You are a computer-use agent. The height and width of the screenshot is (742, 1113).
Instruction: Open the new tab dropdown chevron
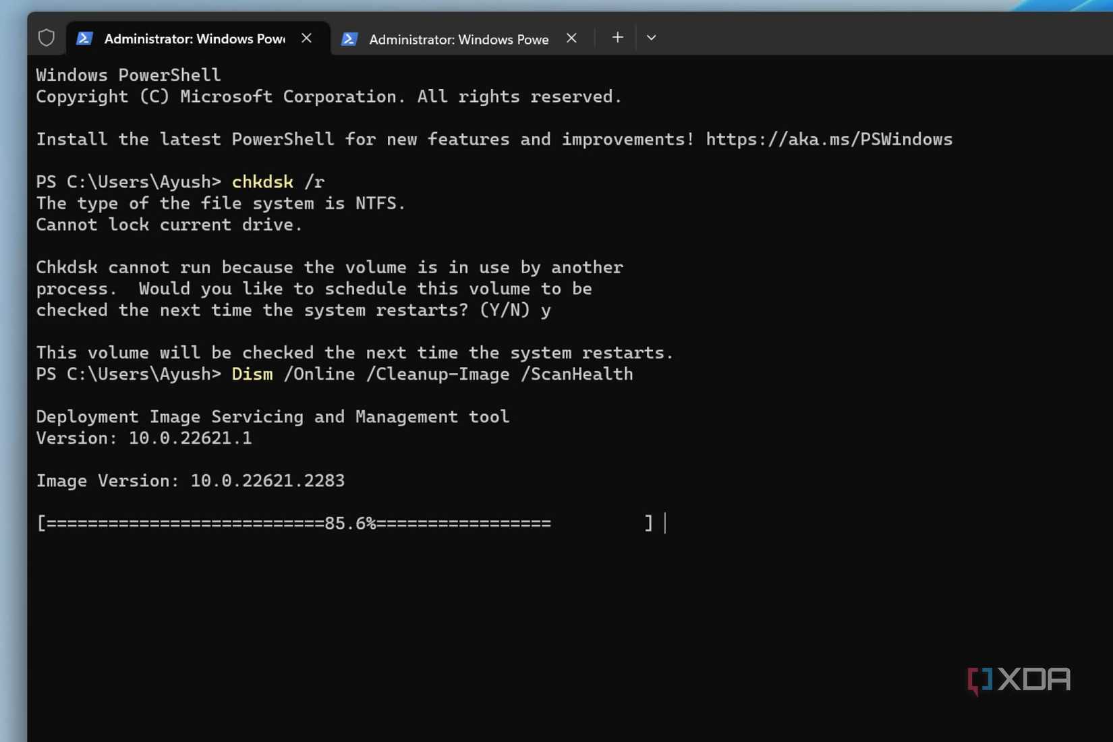(x=650, y=38)
